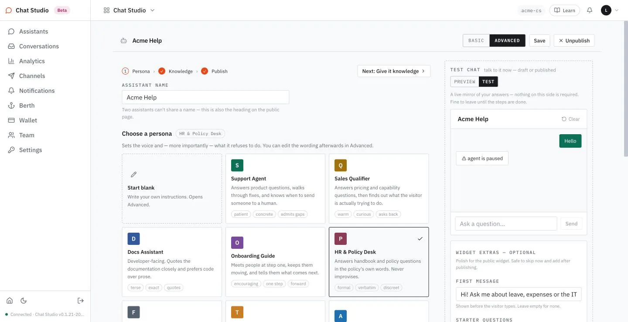Select the Onboarding Guide persona card
This screenshot has height=322, width=628.
pyautogui.click(x=276, y=262)
